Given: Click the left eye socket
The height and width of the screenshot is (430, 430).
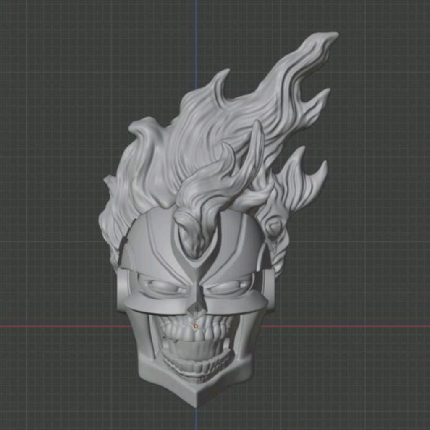Looking at the screenshot, I should point(160,286).
